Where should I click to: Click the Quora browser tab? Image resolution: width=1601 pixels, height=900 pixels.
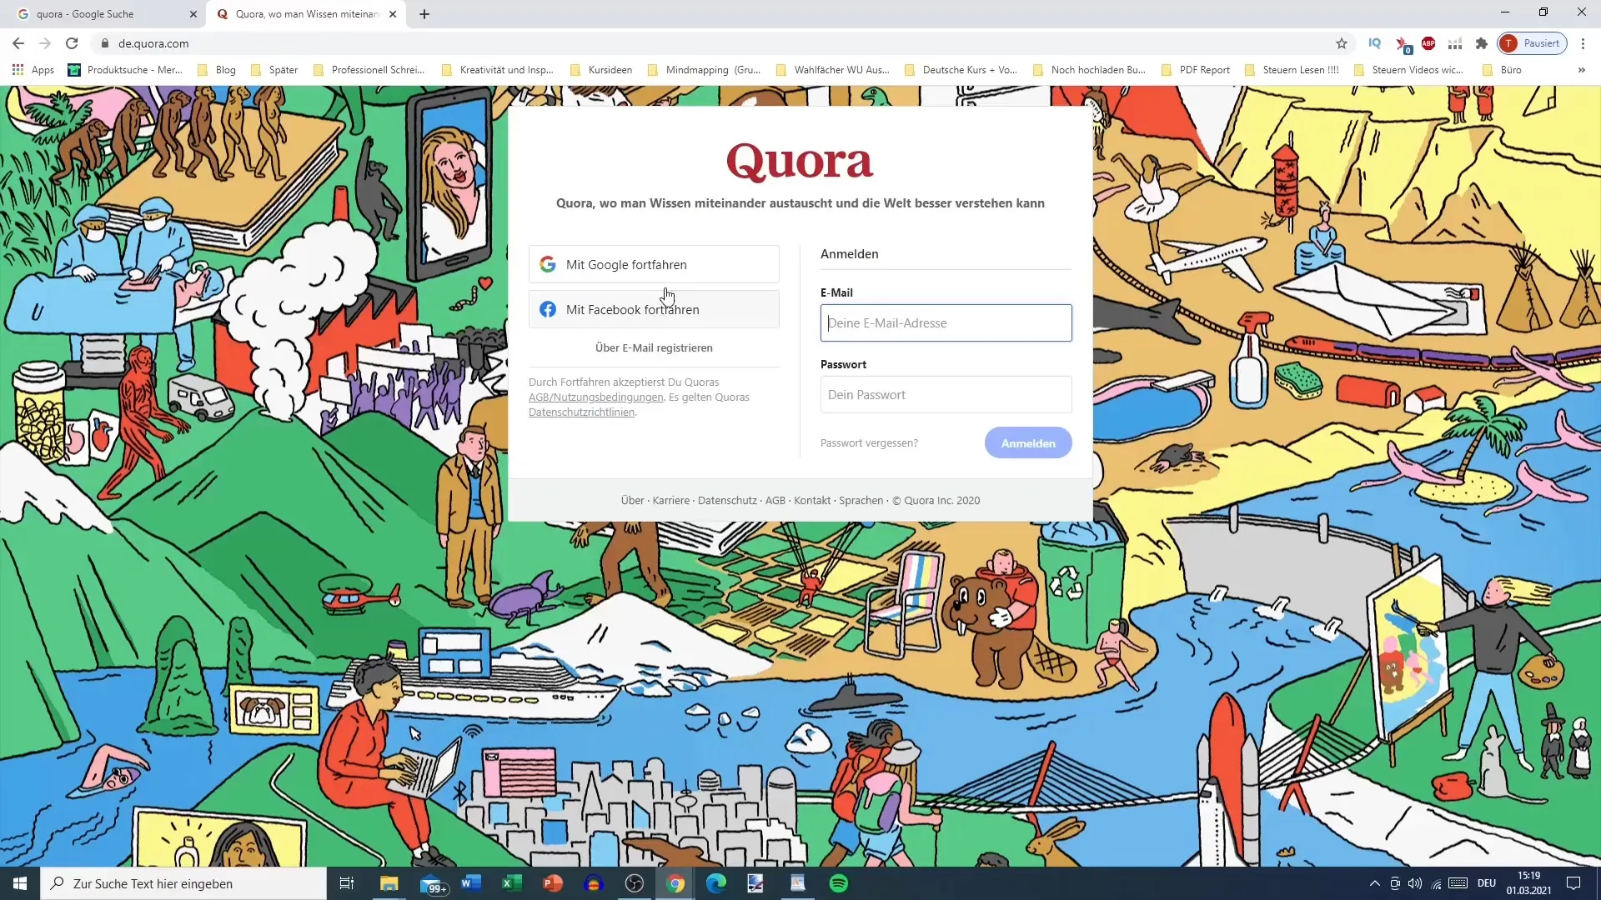pos(304,13)
